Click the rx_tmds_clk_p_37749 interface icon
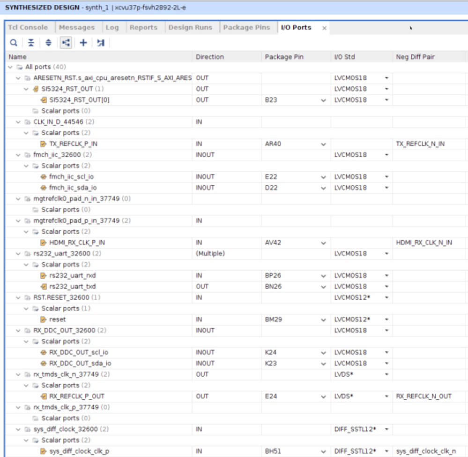The image size is (468, 457). tap(28, 407)
